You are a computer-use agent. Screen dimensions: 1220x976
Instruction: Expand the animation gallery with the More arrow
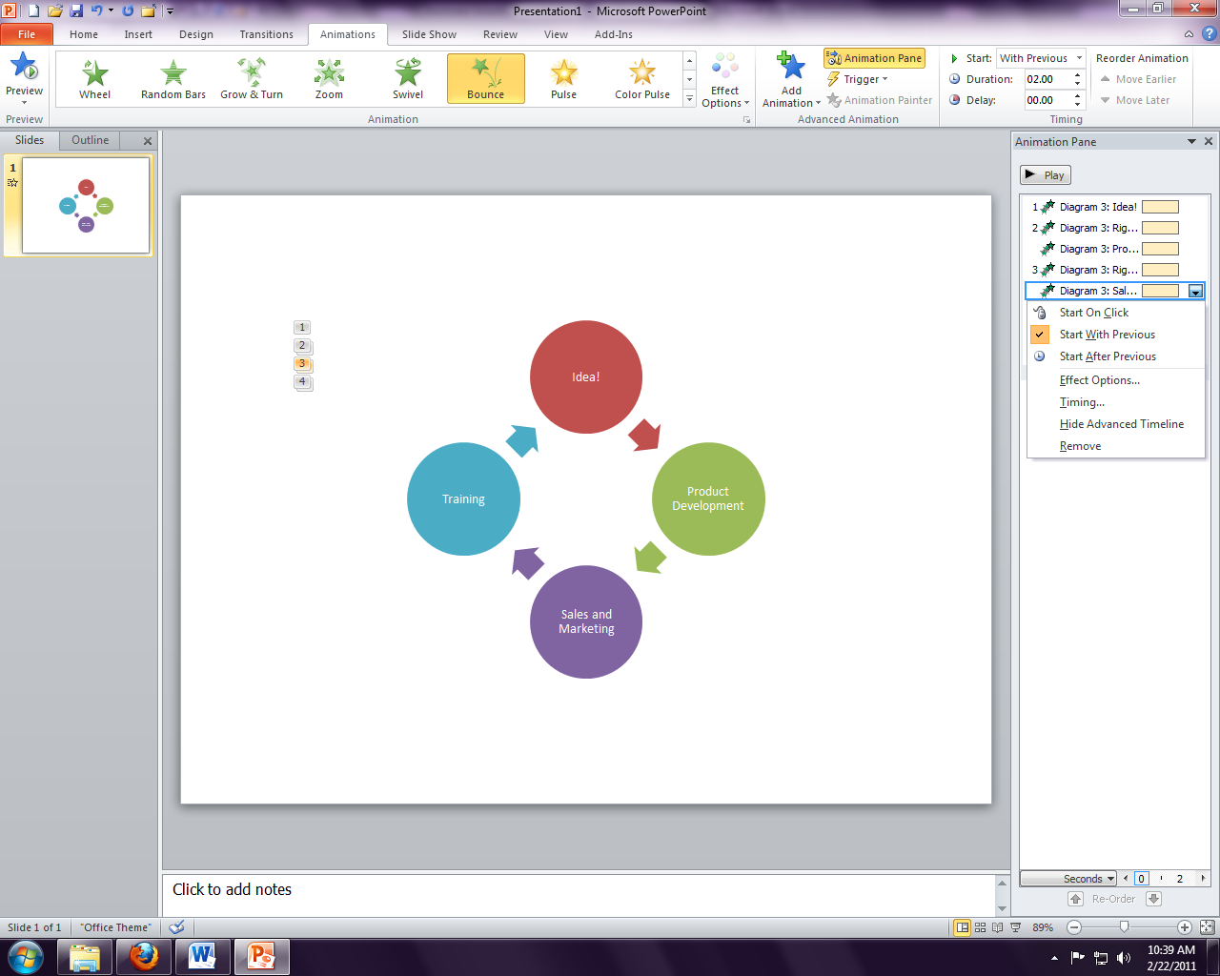tap(688, 98)
